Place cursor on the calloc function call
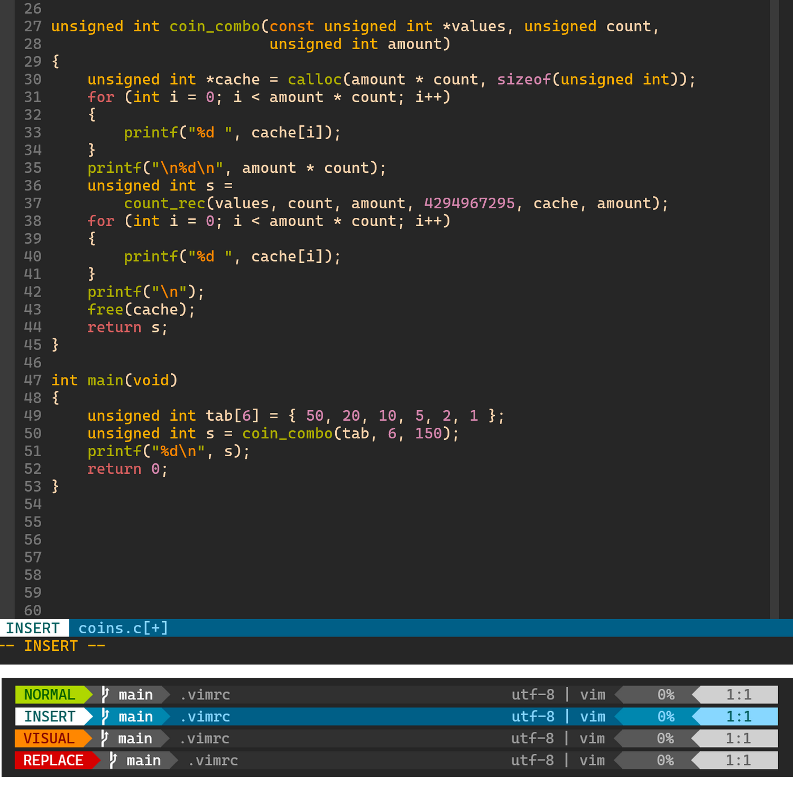Screen dimensions: 793x793 point(315,79)
